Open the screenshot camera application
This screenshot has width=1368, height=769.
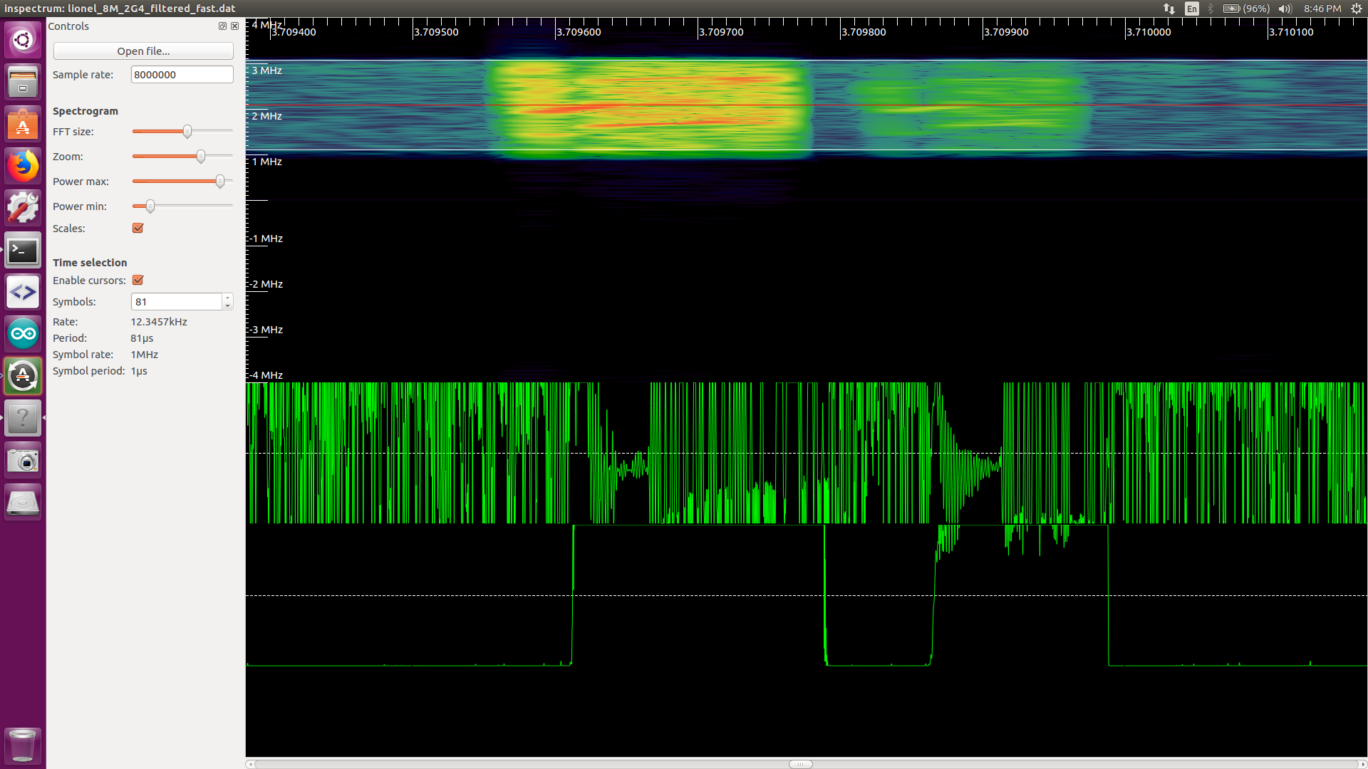[x=23, y=461]
